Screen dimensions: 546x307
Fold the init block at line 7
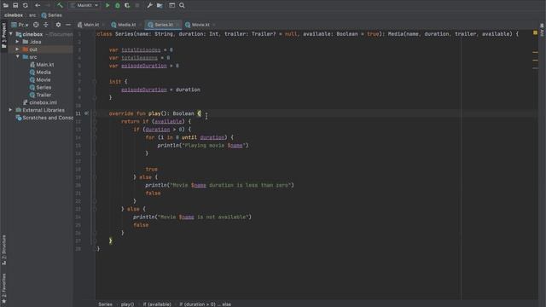[x=95, y=82]
